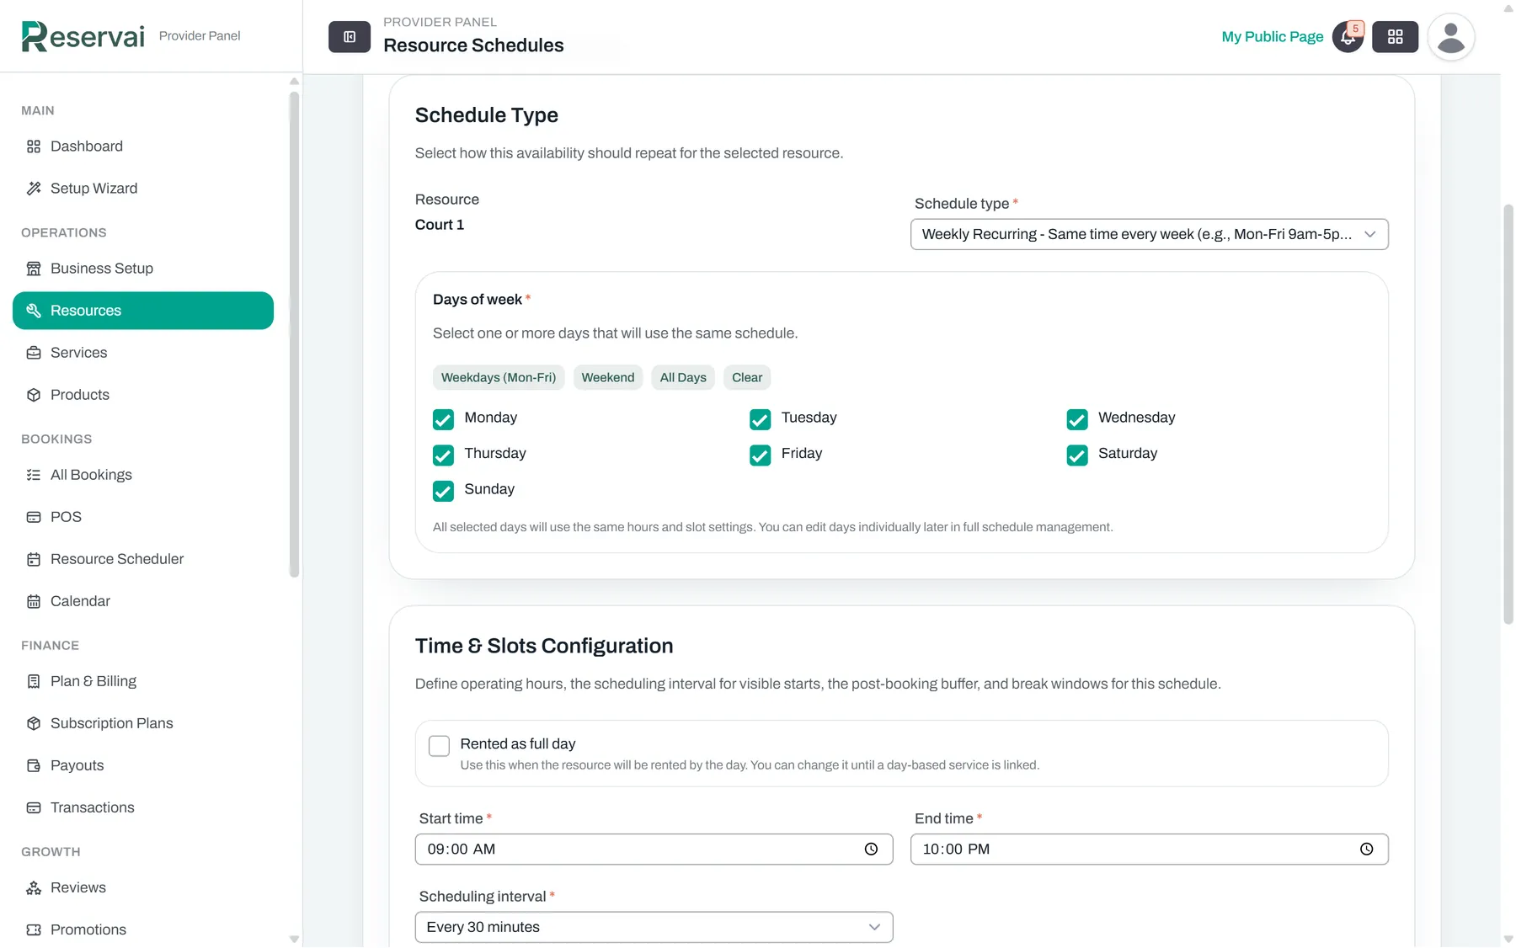Click the Setup Wizard wand icon
Screen dimensions: 1516x948
pyautogui.click(x=34, y=189)
